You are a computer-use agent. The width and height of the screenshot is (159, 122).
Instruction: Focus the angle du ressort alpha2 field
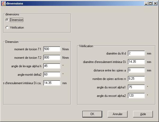click(x=136, y=96)
